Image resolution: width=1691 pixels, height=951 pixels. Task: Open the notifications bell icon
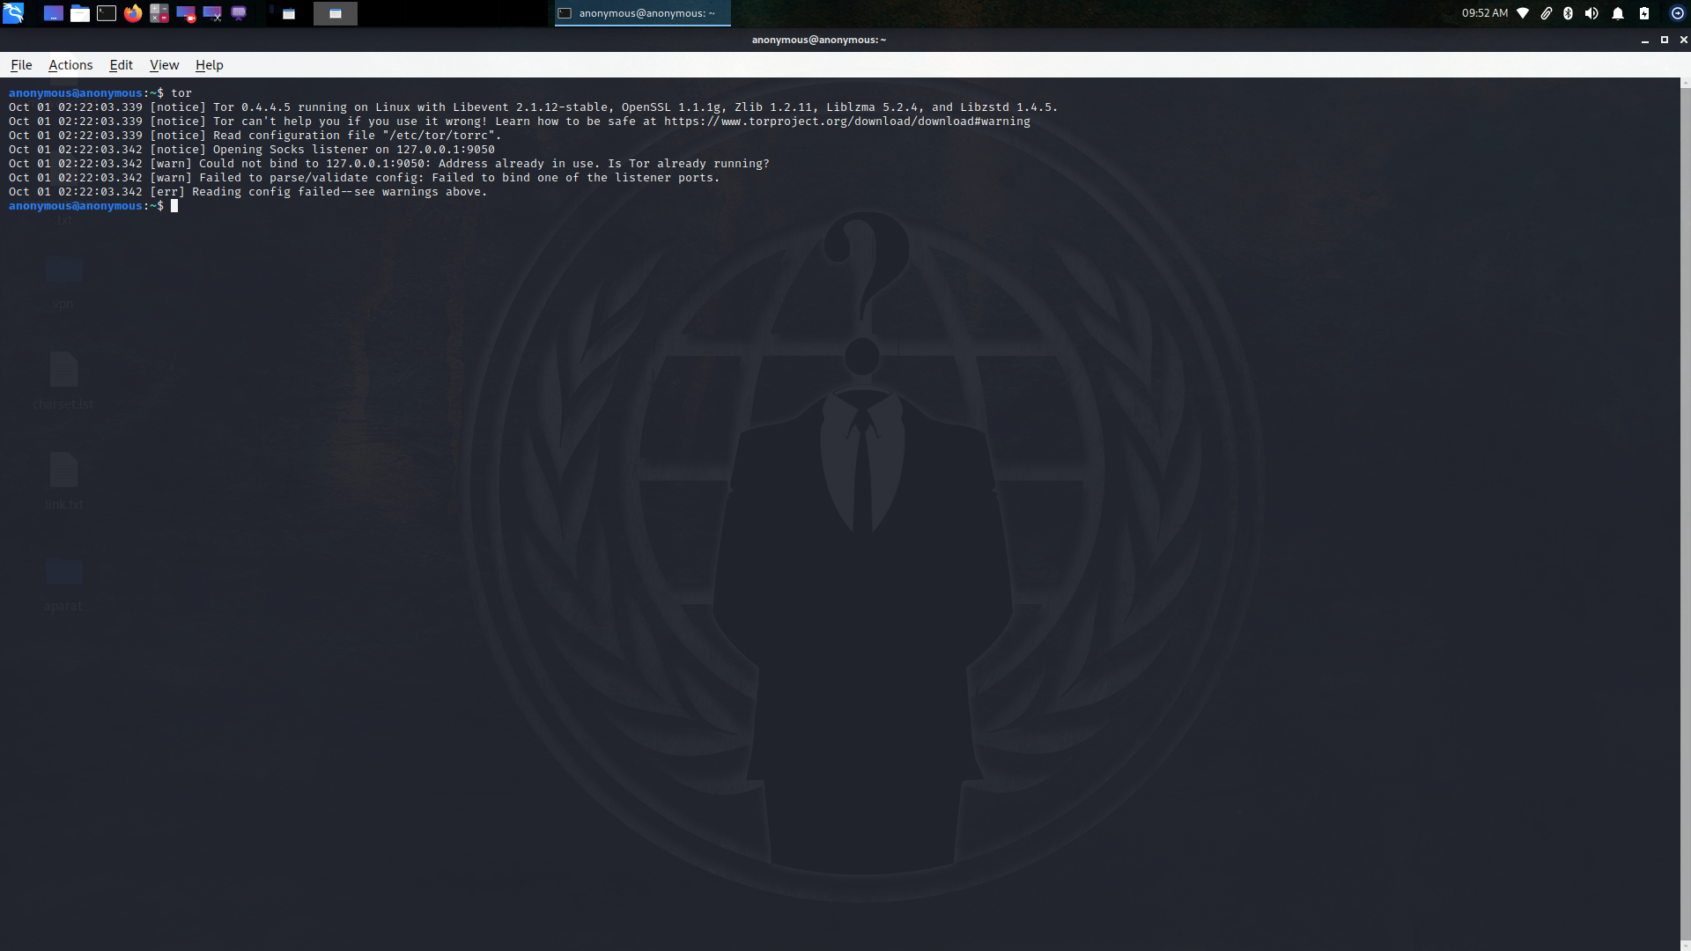pyautogui.click(x=1618, y=13)
